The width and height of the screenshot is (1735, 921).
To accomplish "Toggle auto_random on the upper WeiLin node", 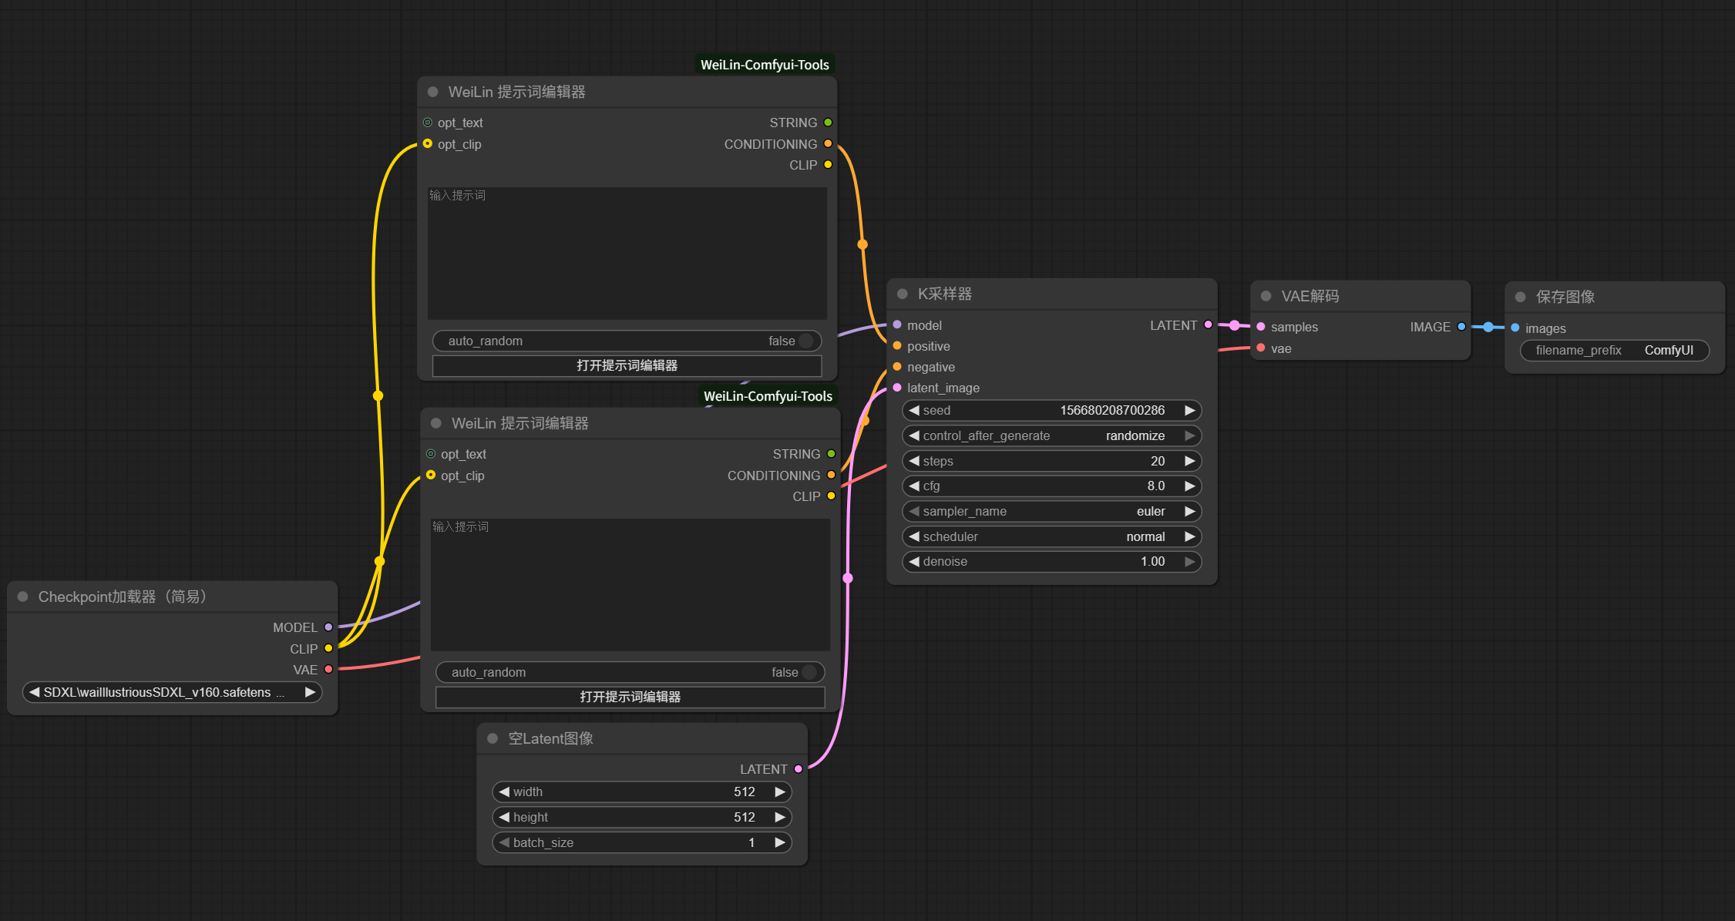I will coord(805,341).
